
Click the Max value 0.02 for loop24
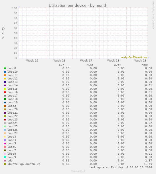149,123
